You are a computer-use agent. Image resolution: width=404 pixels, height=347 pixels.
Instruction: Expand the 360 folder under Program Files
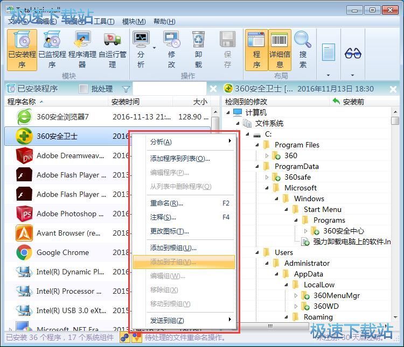coord(267,155)
